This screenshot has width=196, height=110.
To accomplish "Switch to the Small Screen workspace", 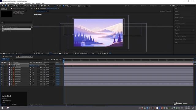I will point(153,6).
